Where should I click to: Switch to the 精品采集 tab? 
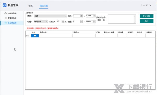[x=44, y=6]
